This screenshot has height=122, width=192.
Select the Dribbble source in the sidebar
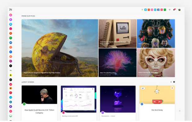click(11, 29)
